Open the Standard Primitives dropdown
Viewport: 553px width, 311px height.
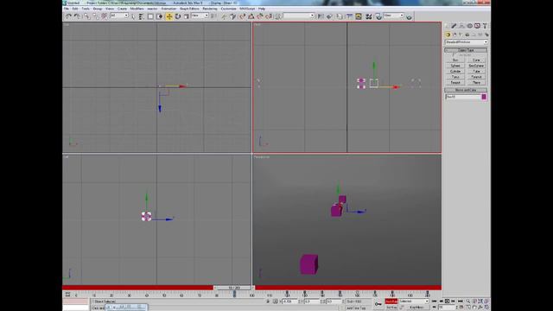pos(467,42)
